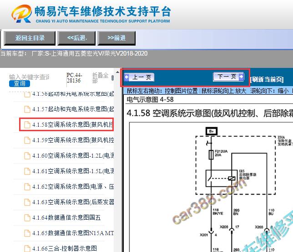This screenshot has width=293, height=252.
Task: Click document icon beside 4.1.62
Action: pos(27,187)
